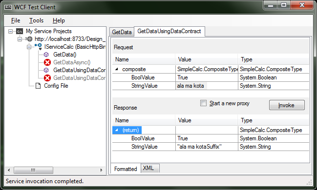Click the Response Type column header
The width and height of the screenshot is (317, 190).
[x=274, y=120]
